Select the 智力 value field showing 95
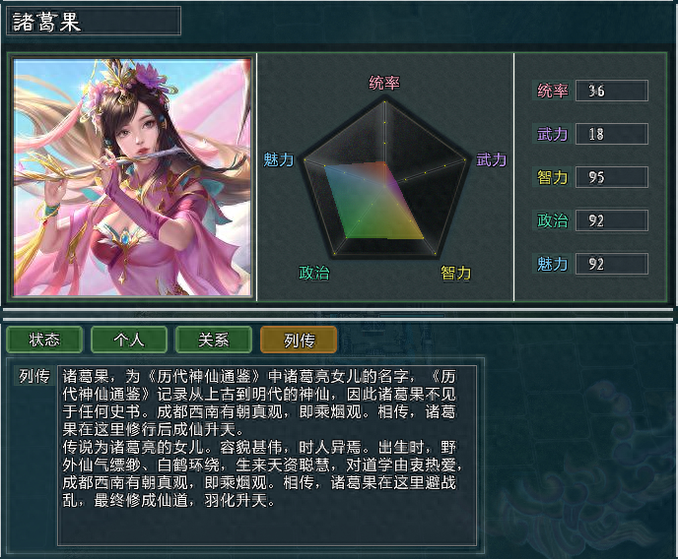 click(611, 177)
